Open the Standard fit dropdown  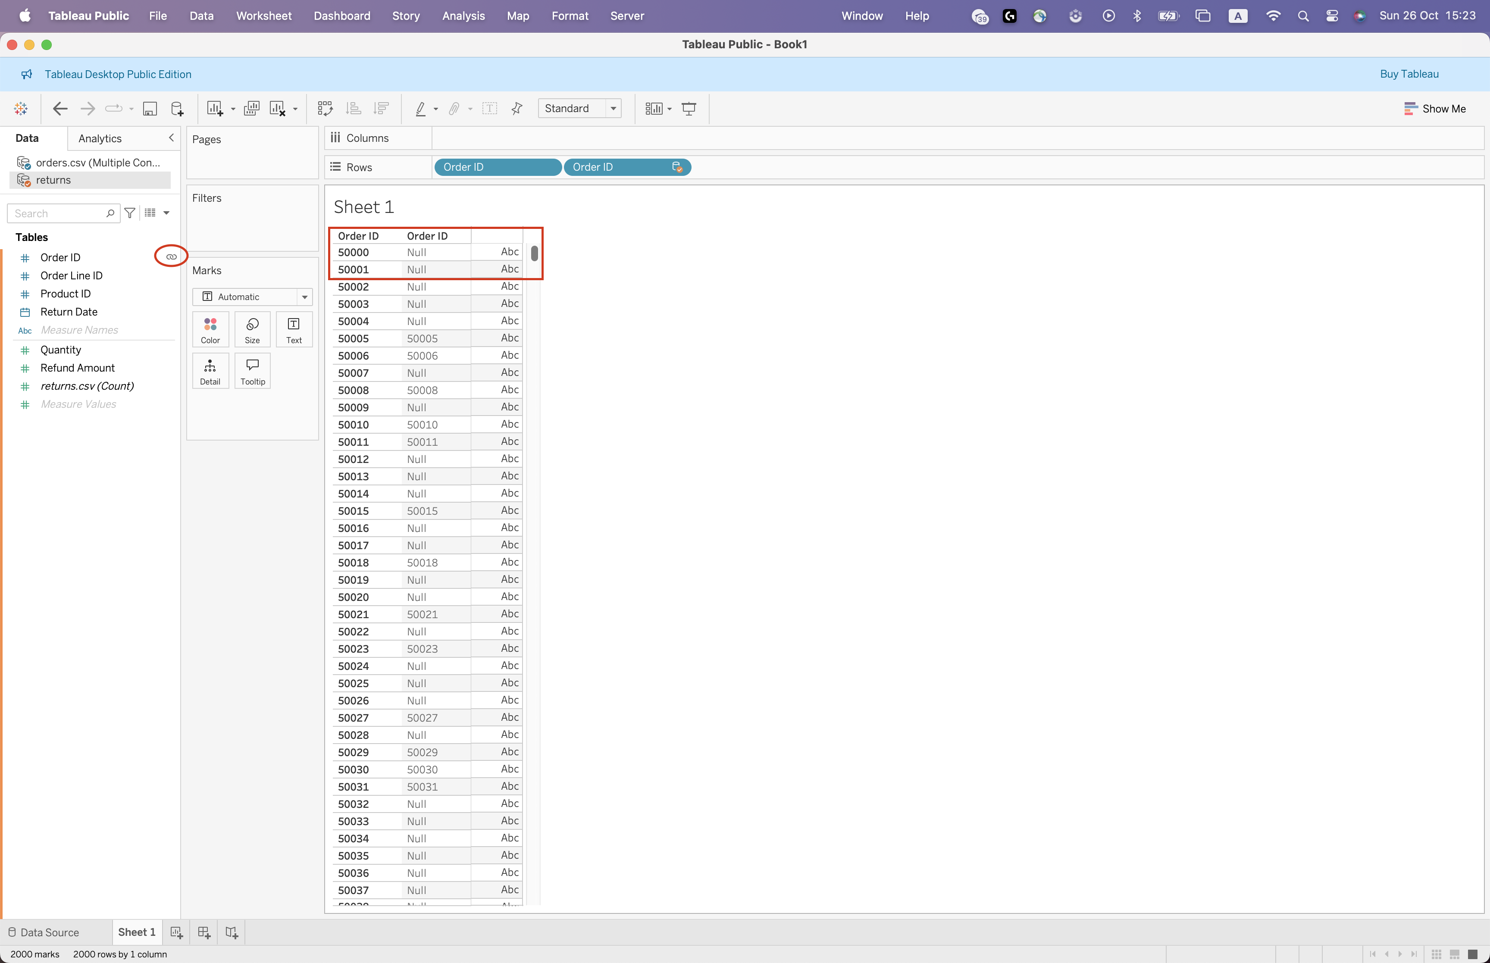(x=579, y=108)
